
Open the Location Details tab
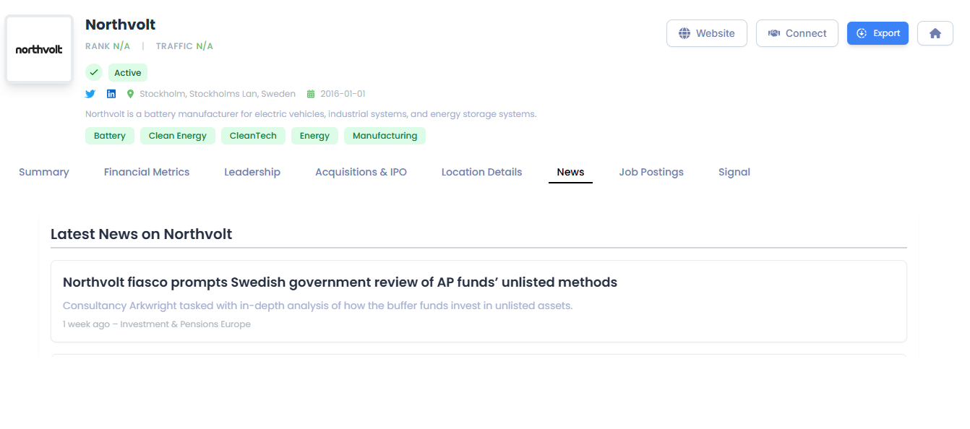pos(481,172)
